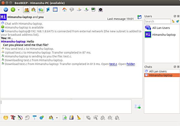Screen dimensions: 180x126
Task: Change chat font with the TT icon
Action: click(x=13, y=118)
